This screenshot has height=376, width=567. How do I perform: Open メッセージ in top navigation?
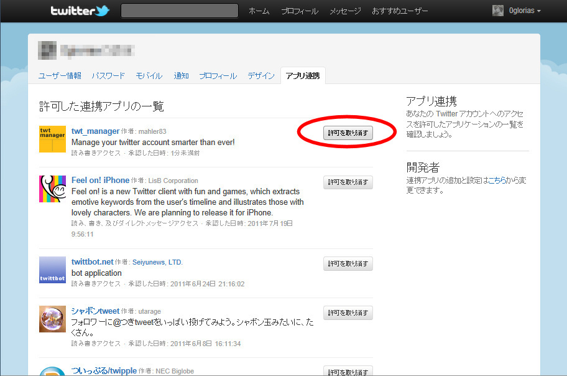345,11
